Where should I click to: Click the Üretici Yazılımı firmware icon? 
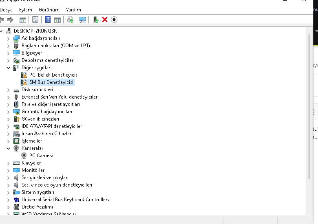pyautogui.click(x=16, y=207)
